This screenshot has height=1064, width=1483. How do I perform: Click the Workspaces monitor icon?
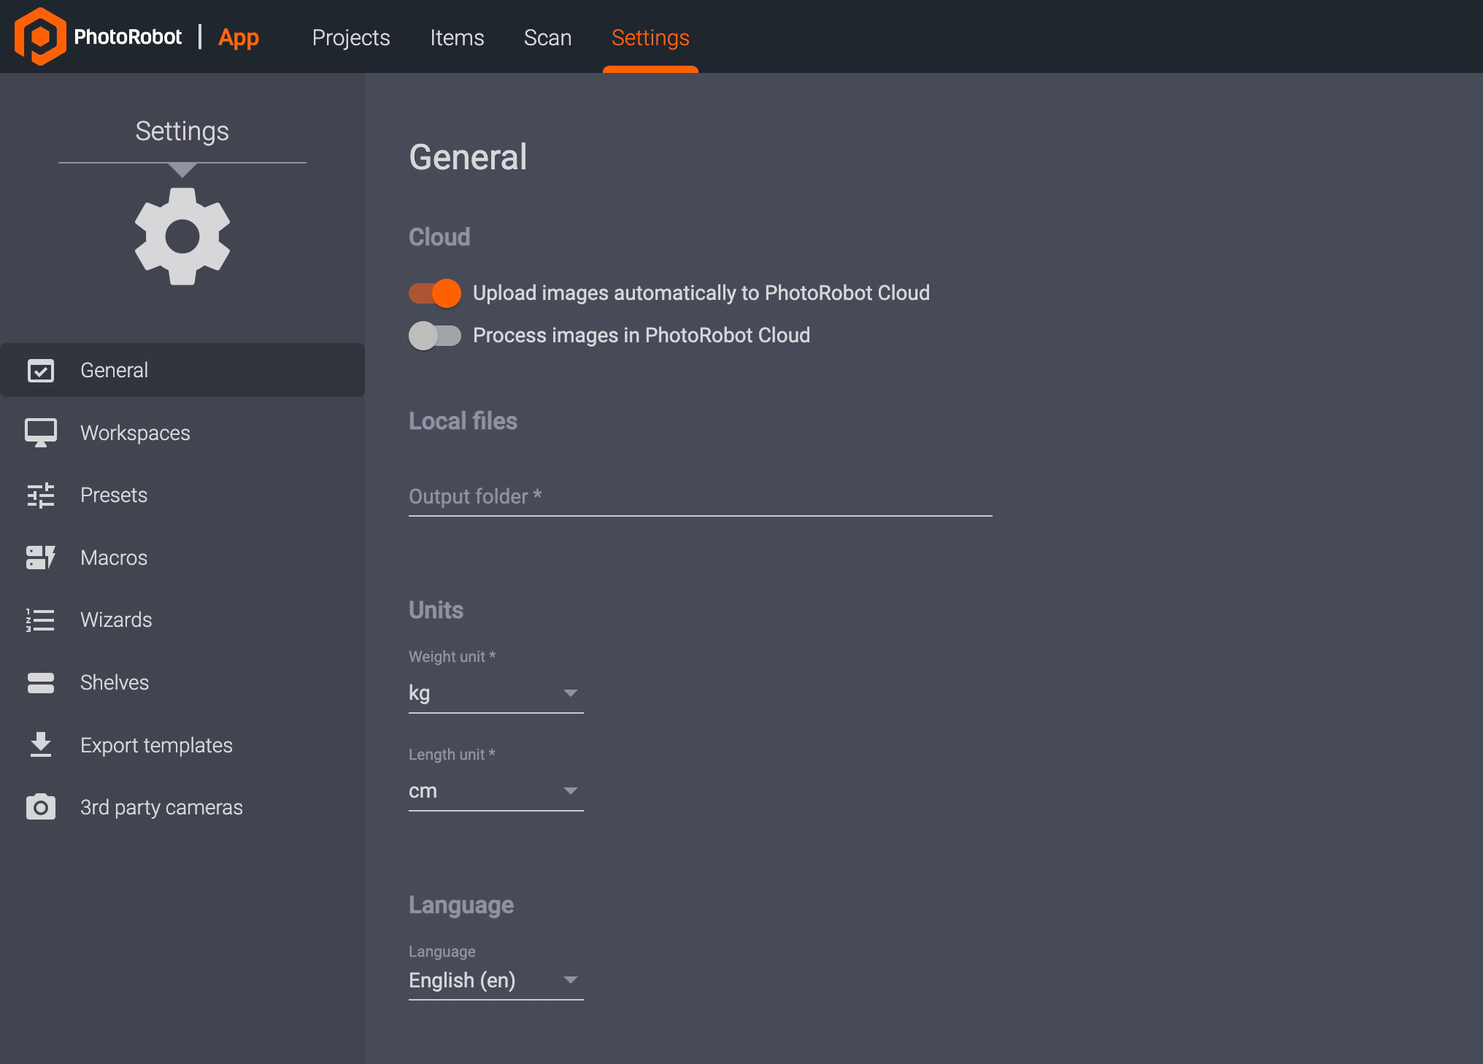click(41, 433)
